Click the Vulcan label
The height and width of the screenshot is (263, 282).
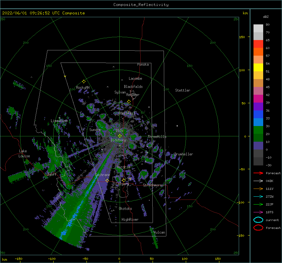coord(159,232)
